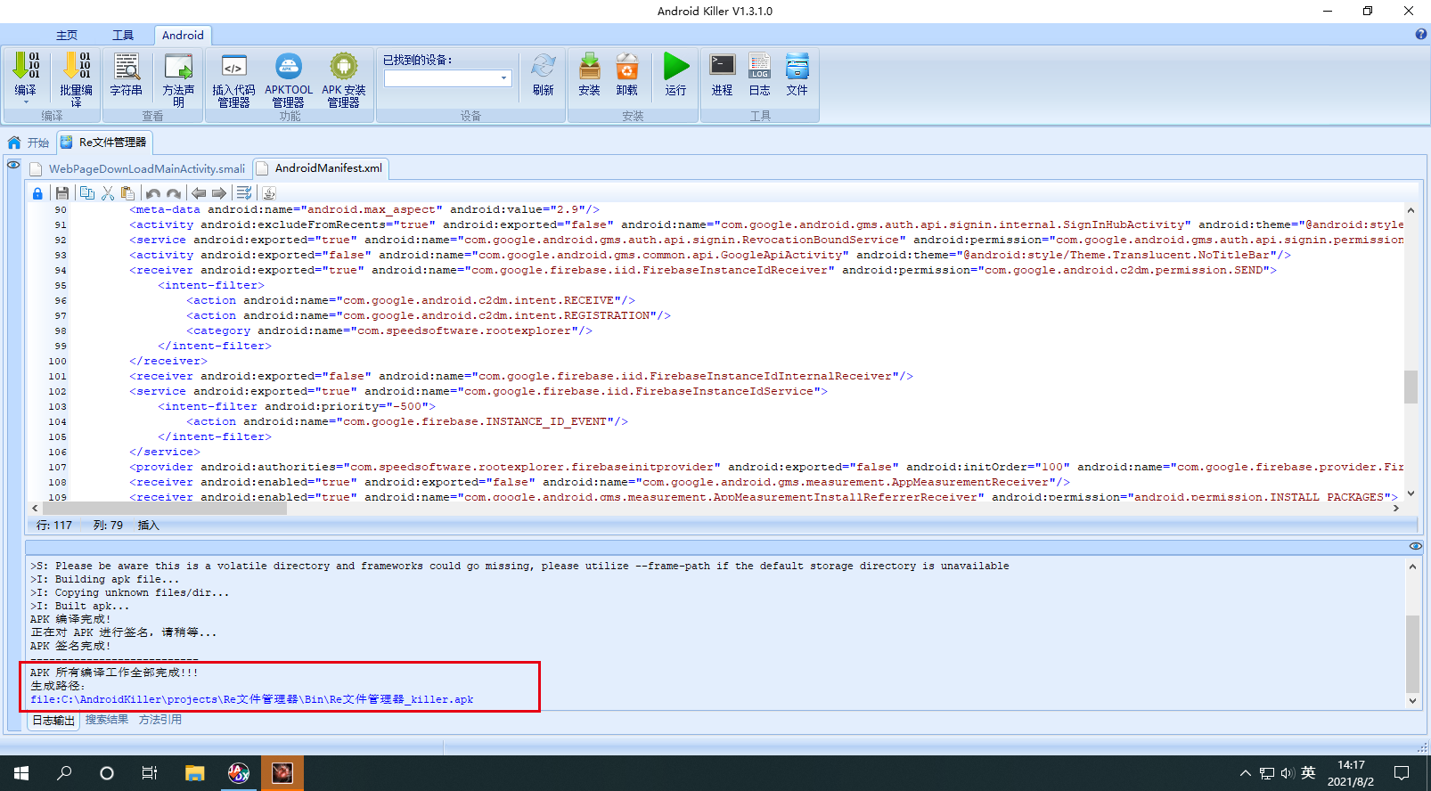Open Task View on the taskbar
The height and width of the screenshot is (791, 1431).
click(150, 773)
